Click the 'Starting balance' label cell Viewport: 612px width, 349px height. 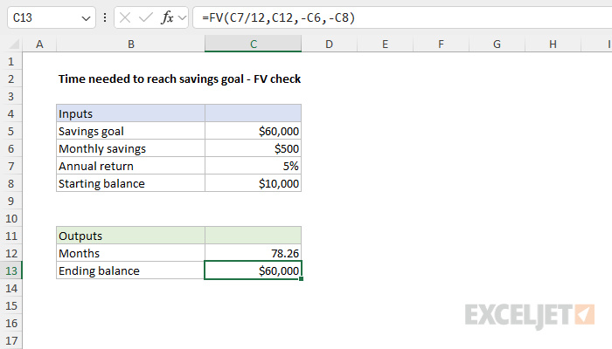click(131, 183)
